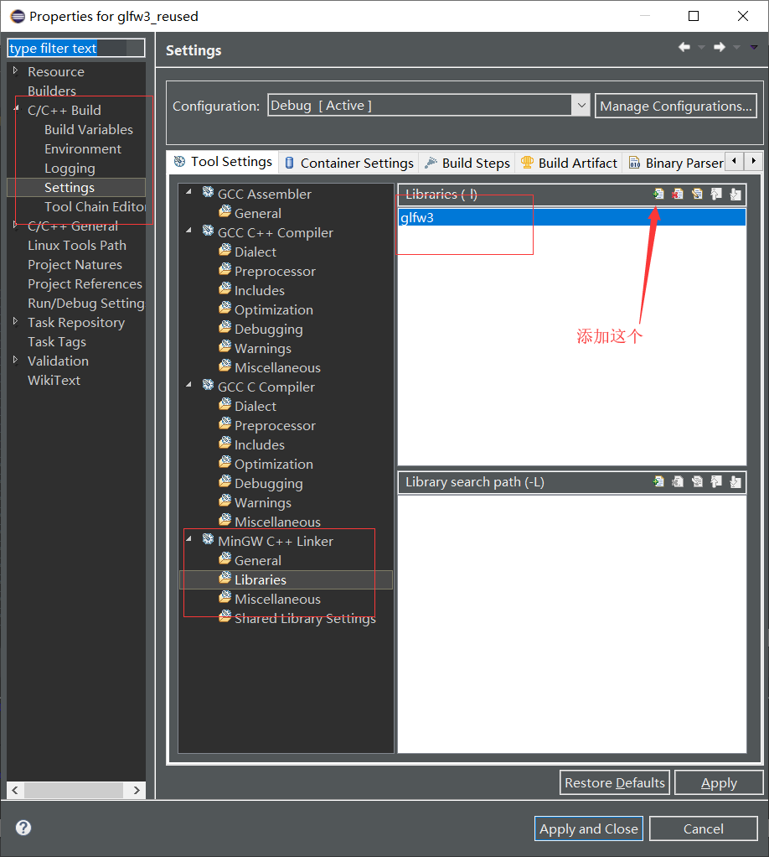769x857 pixels.
Task: Move the glfw3 library up
Action: pos(716,194)
